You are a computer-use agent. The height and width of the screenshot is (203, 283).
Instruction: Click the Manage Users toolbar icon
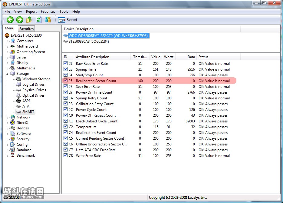(48, 20)
